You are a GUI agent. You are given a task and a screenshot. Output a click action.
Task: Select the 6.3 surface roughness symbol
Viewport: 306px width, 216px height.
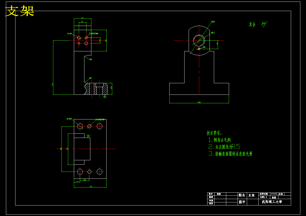[x=264, y=24]
